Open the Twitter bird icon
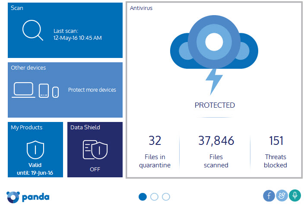Image resolution: width=307 pixels, height=205 pixels. pyautogui.click(x=282, y=195)
